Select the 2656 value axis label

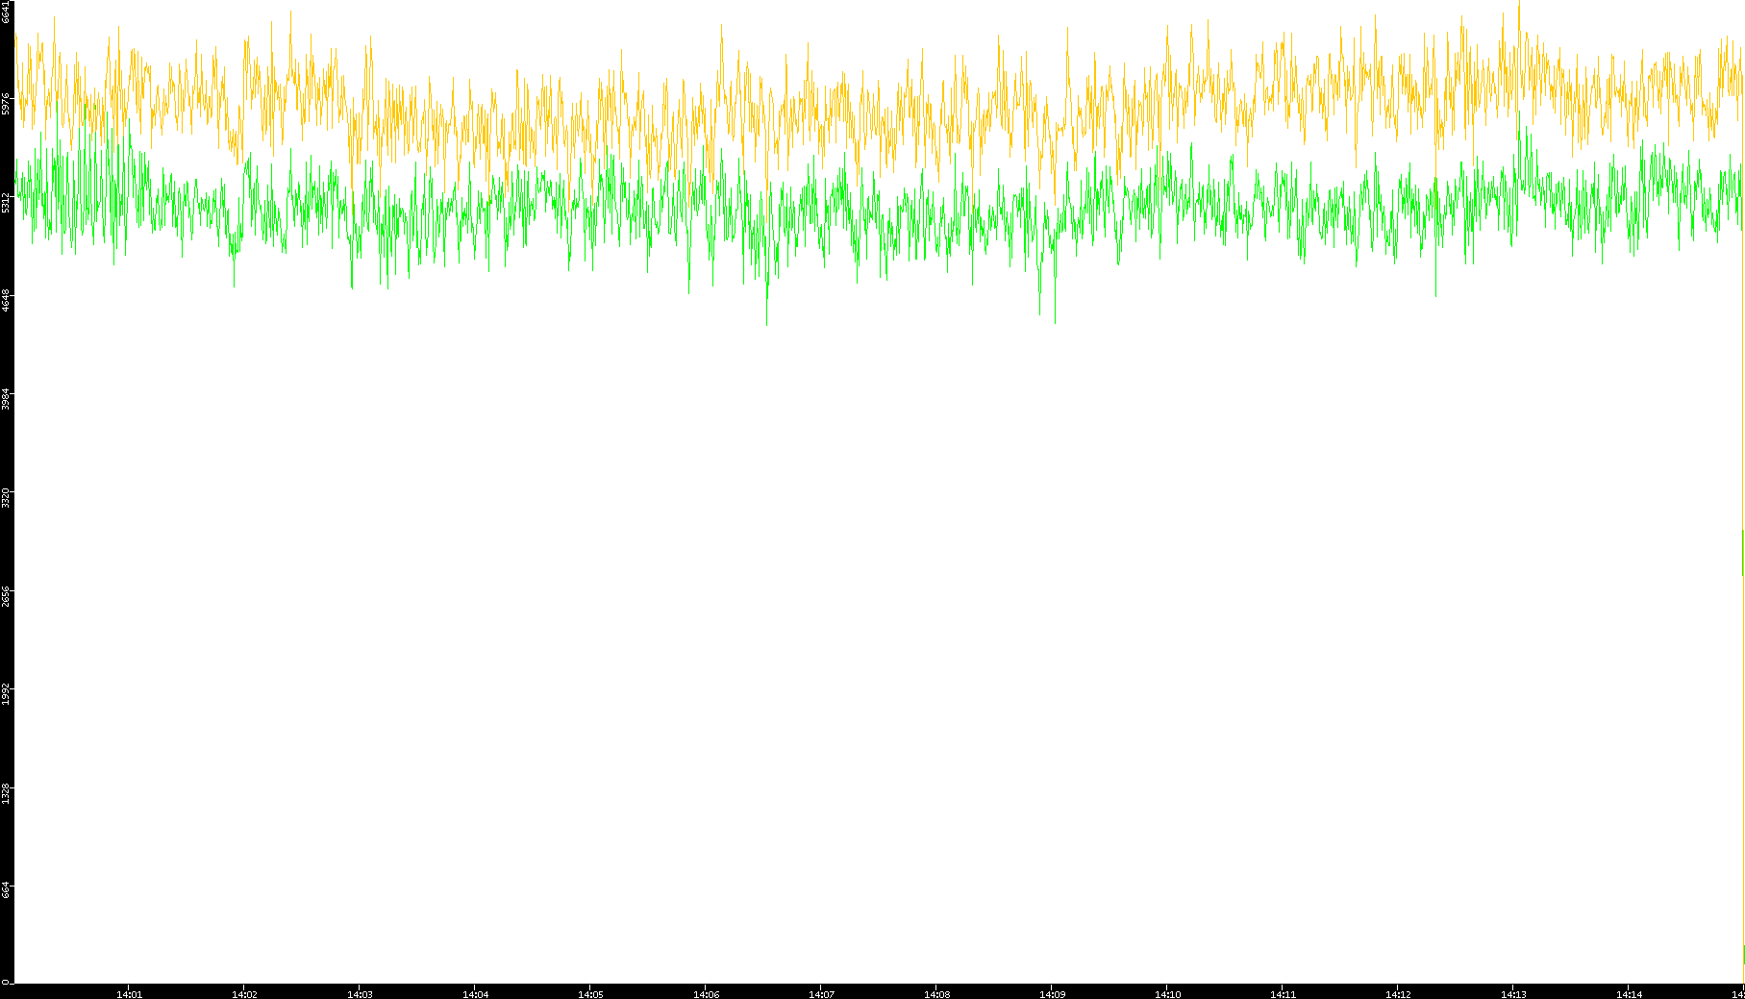pyautogui.click(x=6, y=596)
